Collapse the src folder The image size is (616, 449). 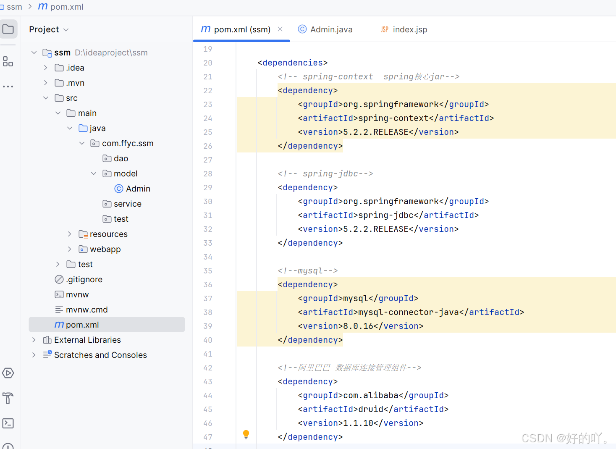[46, 98]
